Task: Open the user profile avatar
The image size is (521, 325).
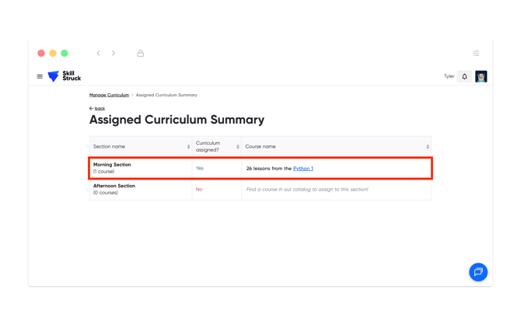Action: tap(481, 76)
